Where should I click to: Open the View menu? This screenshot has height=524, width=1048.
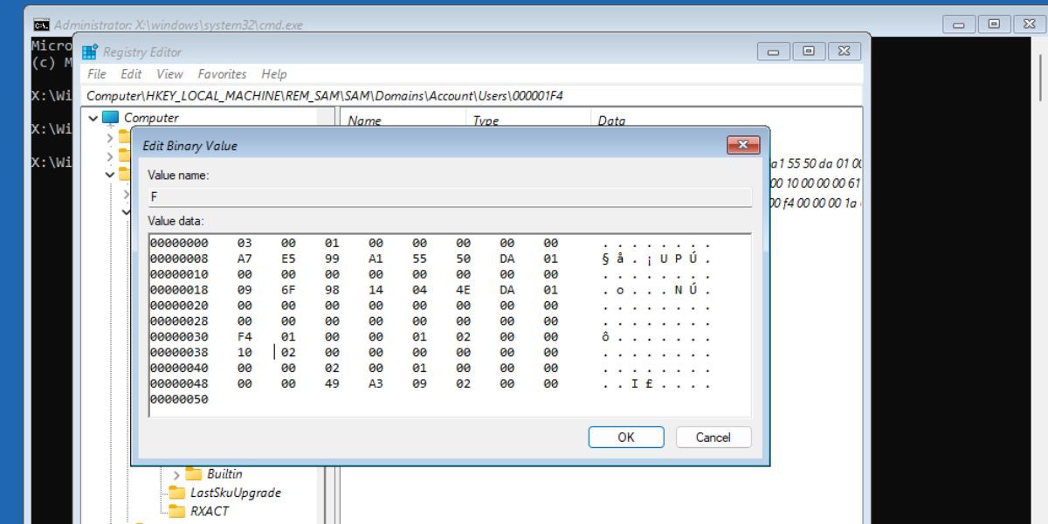click(x=169, y=74)
